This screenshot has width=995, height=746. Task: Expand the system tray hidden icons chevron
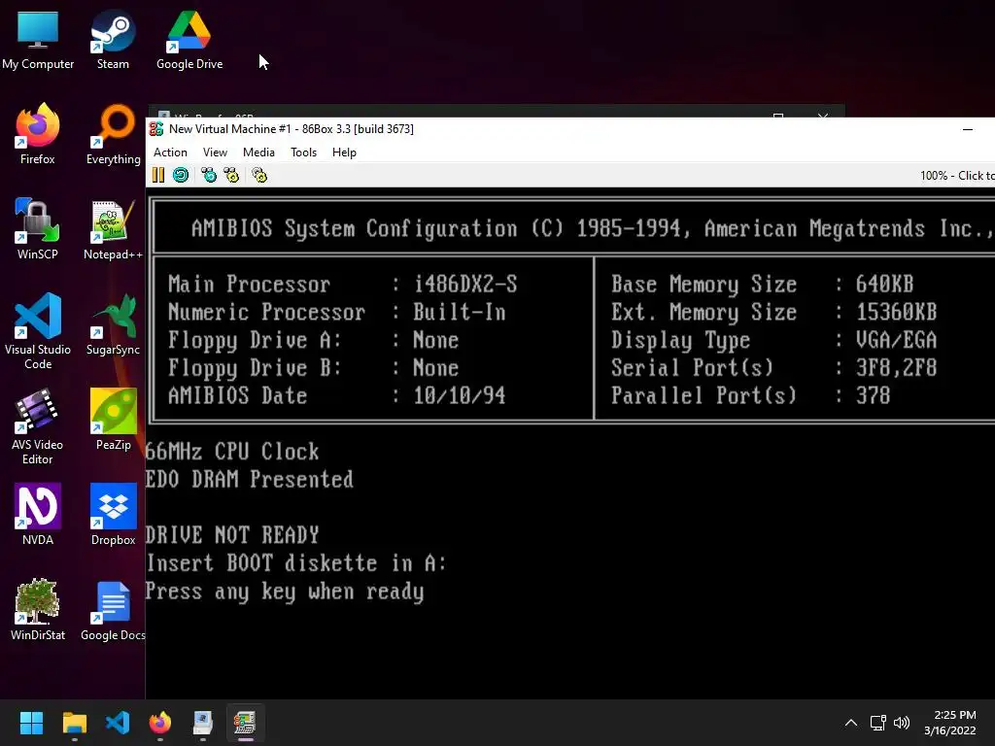point(851,723)
